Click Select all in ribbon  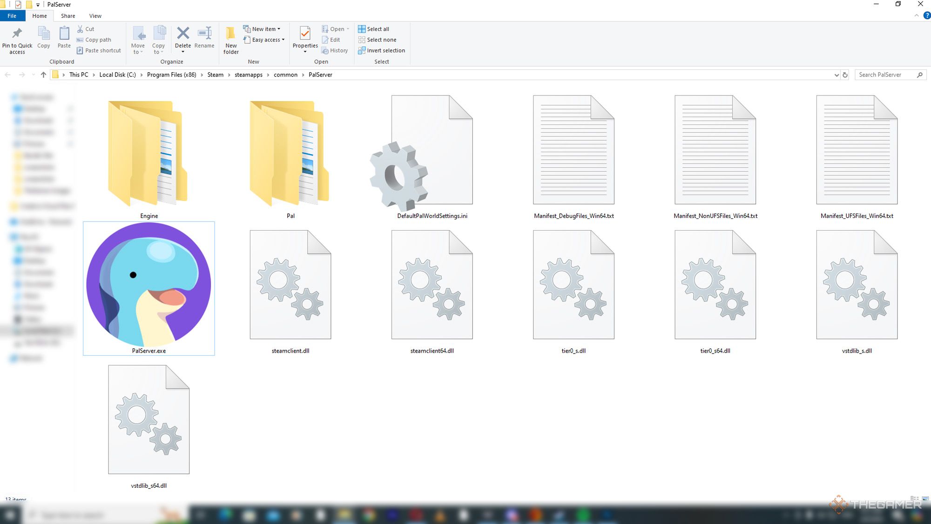[374, 29]
